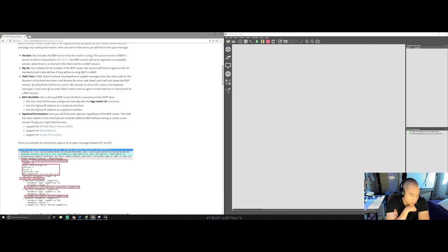Open console to all devices icon
This screenshot has height=252, width=448.
click(x=251, y=41)
